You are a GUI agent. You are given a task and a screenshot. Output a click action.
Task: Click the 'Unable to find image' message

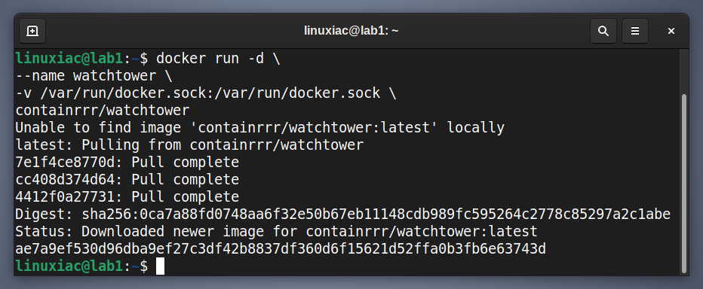click(x=260, y=128)
